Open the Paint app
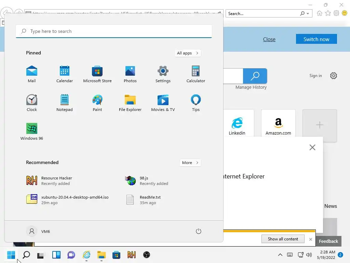 (97, 103)
